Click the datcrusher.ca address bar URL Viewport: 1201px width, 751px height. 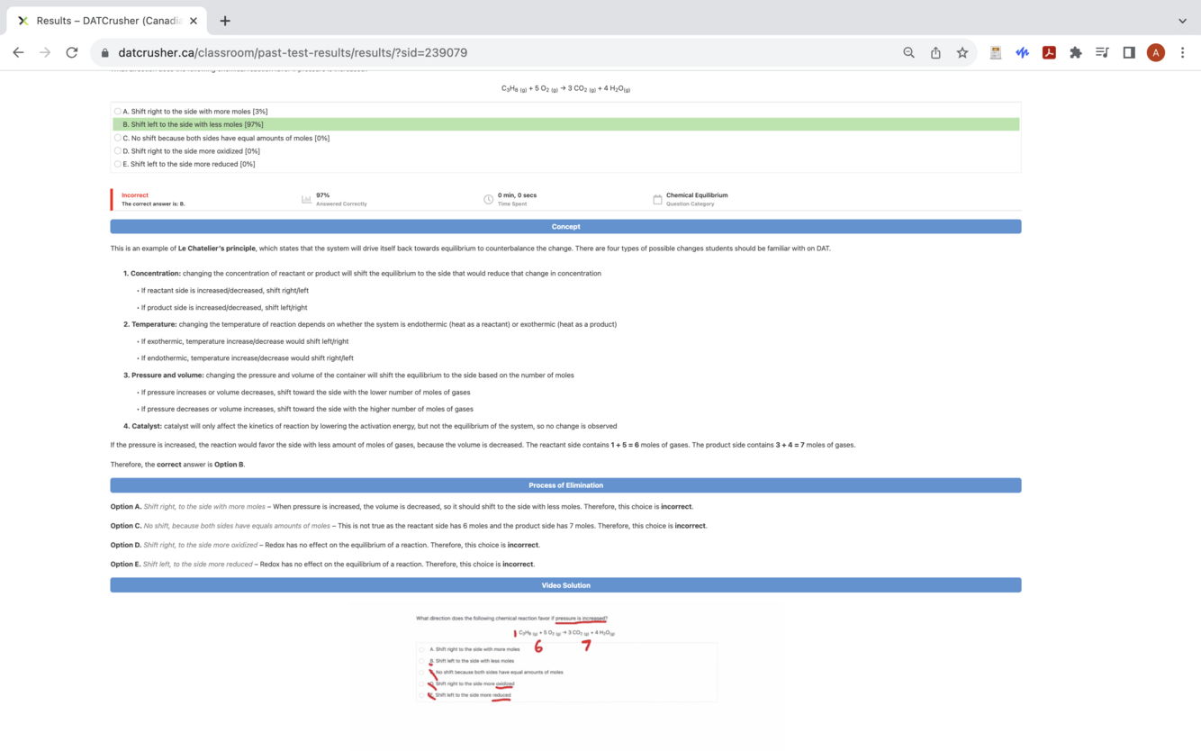pos(293,53)
